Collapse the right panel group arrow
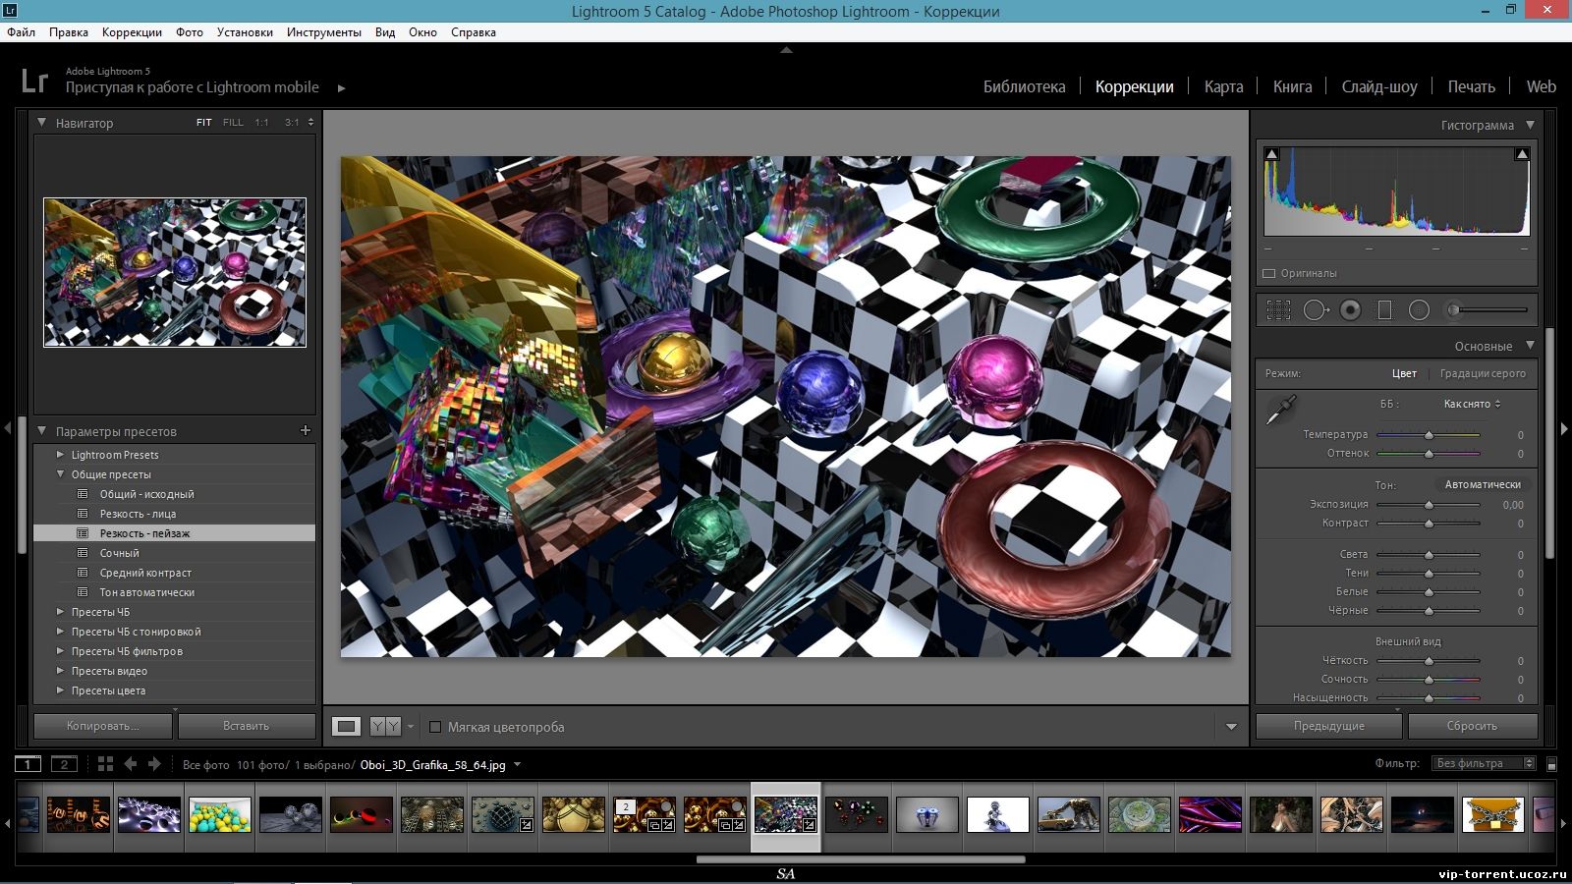This screenshot has height=884, width=1572. 1564,428
